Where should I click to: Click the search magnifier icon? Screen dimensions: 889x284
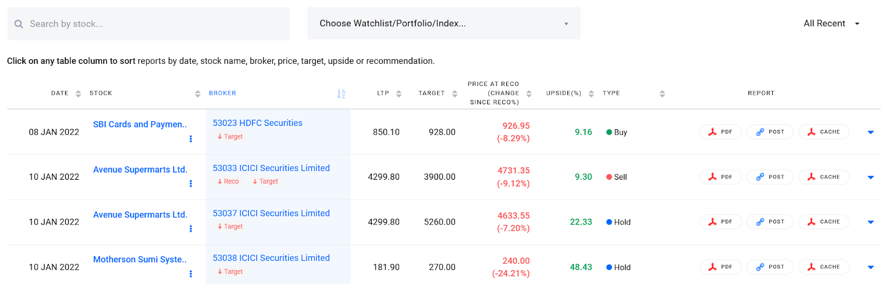tap(19, 24)
